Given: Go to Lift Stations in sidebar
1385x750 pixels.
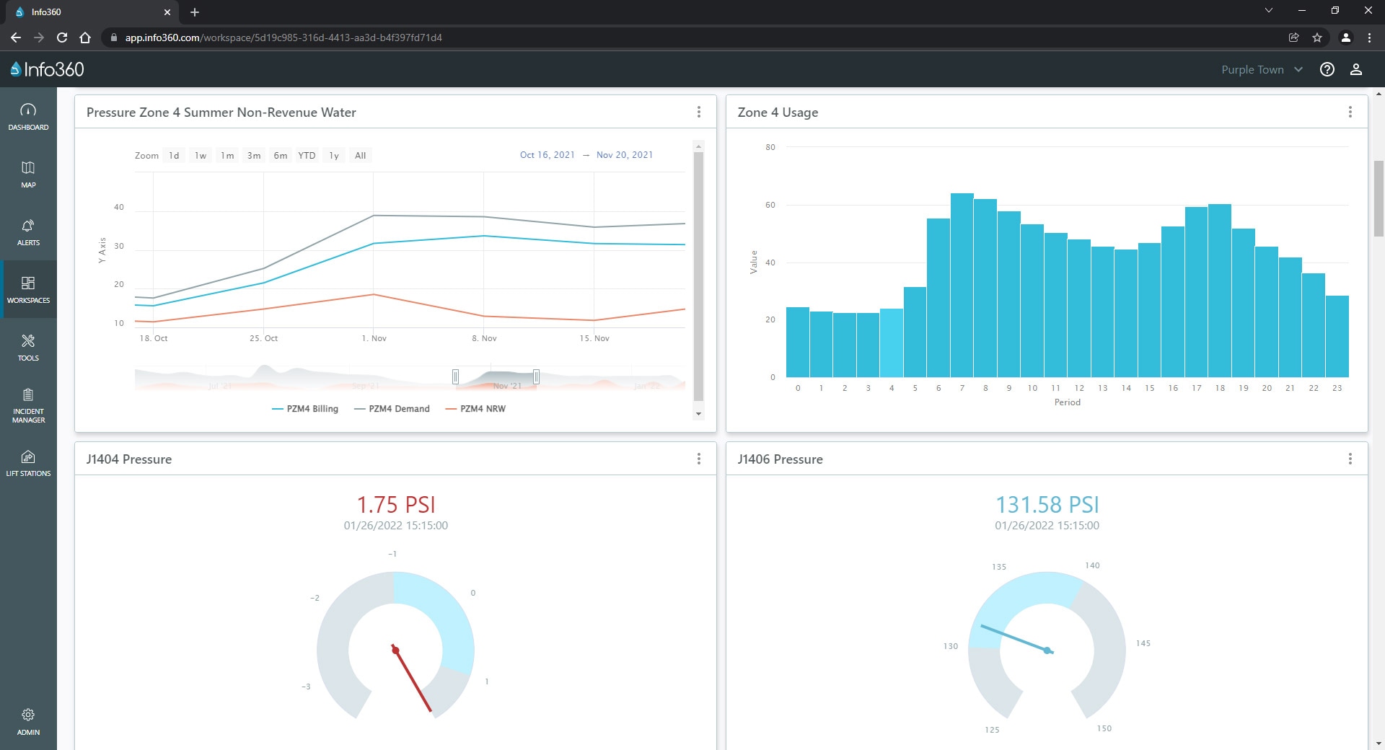Looking at the screenshot, I should (x=28, y=462).
